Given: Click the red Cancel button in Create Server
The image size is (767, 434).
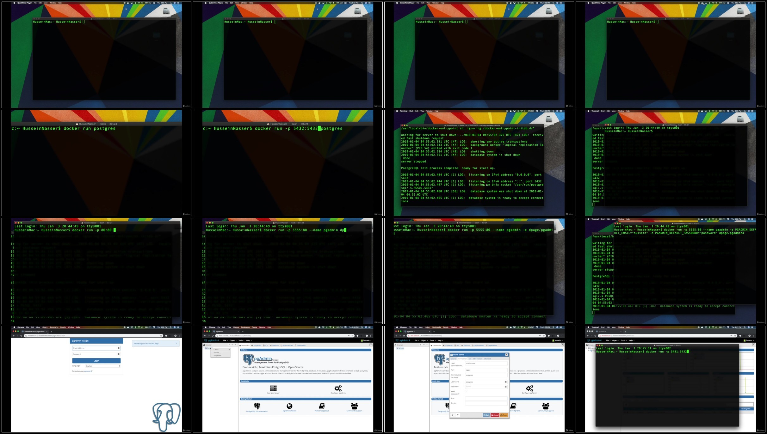Looking at the screenshot, I should [x=495, y=415].
